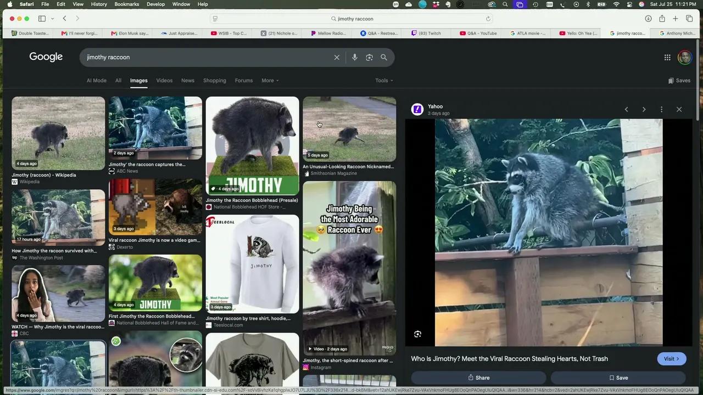This screenshot has height=395, width=703.
Task: Open the Bookmarks menu in menu bar
Action: click(127, 4)
